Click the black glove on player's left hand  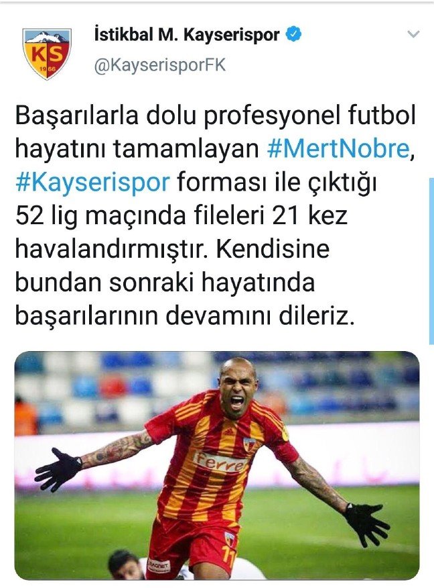[366, 523]
